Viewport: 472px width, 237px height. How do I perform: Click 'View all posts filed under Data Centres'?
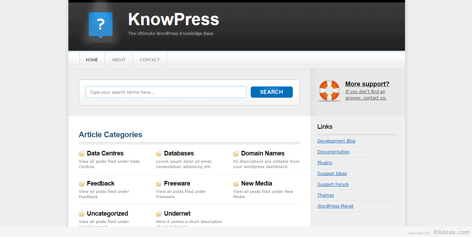[109, 164]
